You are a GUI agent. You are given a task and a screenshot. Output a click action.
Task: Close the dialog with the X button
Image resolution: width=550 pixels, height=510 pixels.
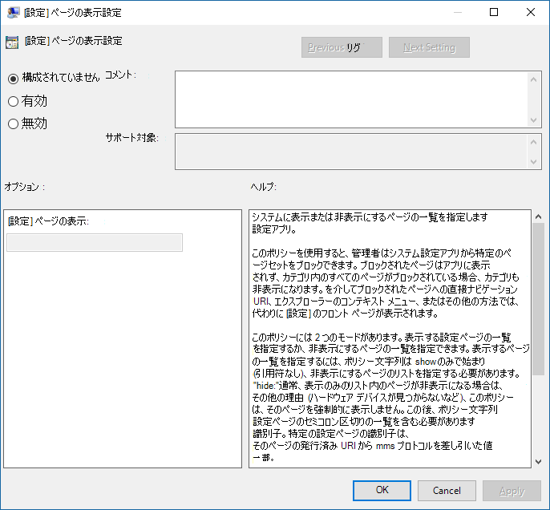531,12
